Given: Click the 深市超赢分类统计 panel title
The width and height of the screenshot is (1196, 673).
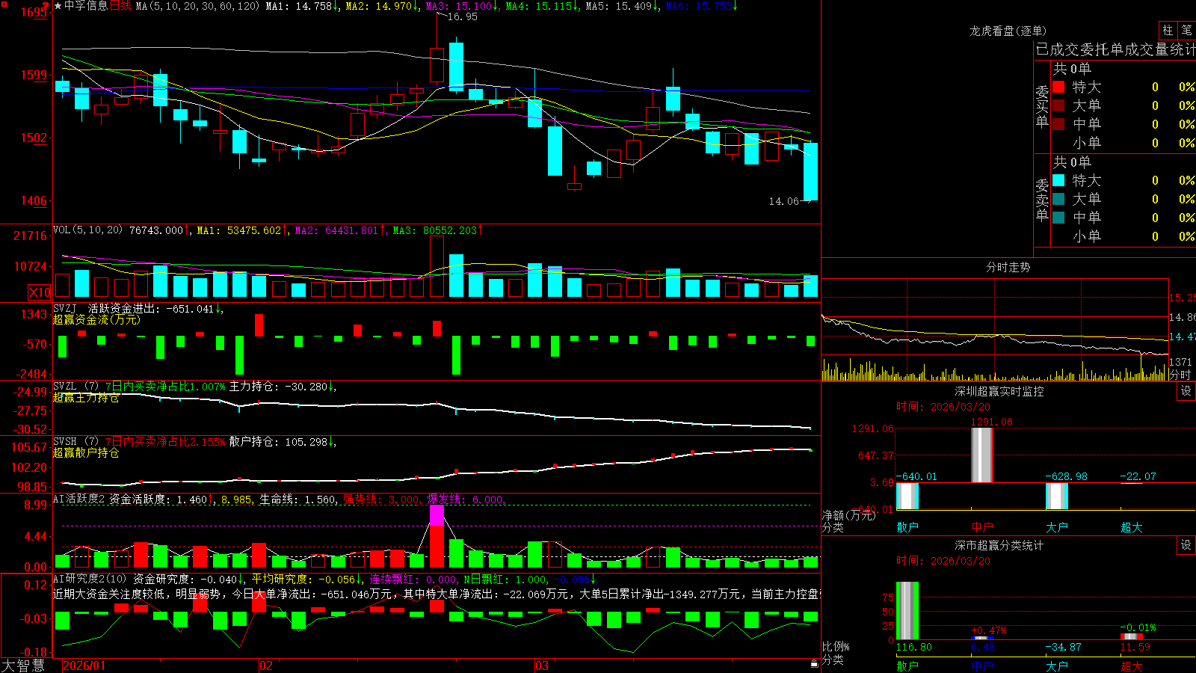Looking at the screenshot, I should coord(999,545).
